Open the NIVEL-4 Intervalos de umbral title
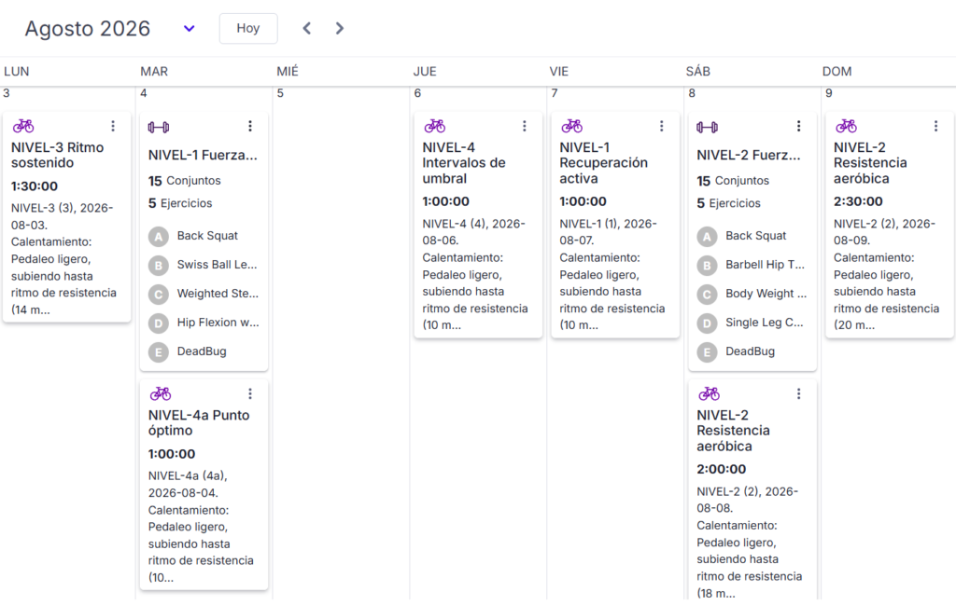956x605 pixels. pyautogui.click(x=464, y=163)
